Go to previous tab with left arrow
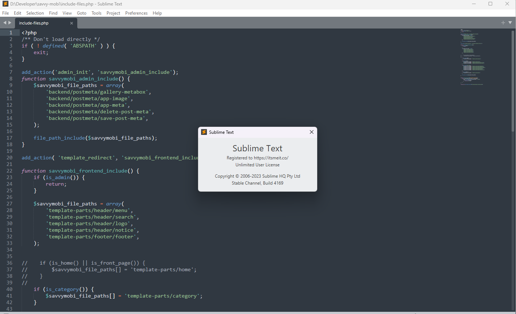This screenshot has height=314, width=516. coord(5,23)
